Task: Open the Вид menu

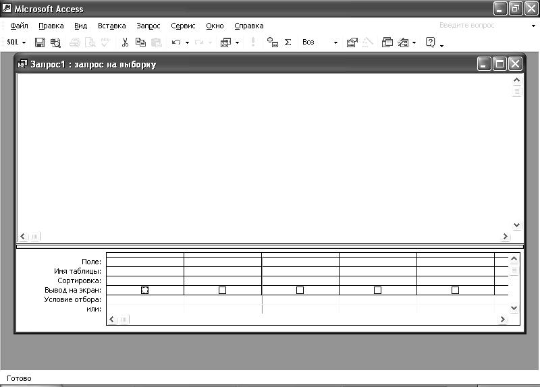Action: (80, 26)
